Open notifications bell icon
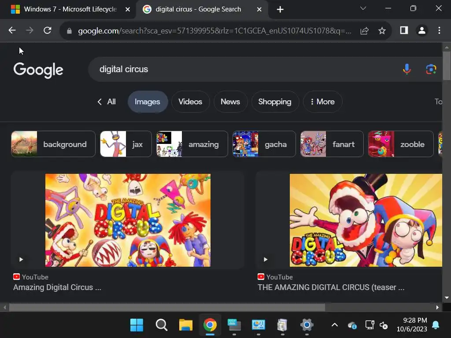This screenshot has width=451, height=338. (x=436, y=325)
